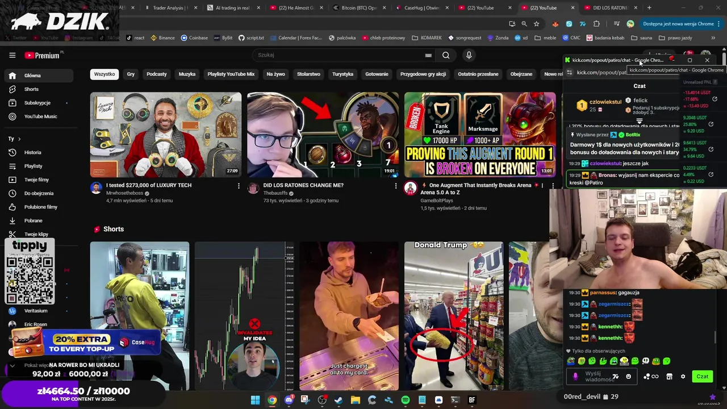Expand the Ty section chevron
The height and width of the screenshot is (409, 727).
tap(19, 139)
